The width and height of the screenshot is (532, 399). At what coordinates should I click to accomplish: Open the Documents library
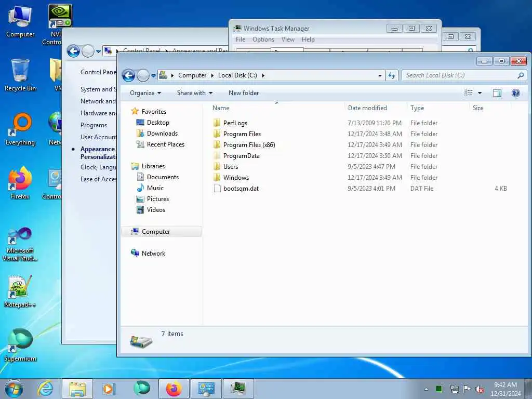[x=163, y=177]
